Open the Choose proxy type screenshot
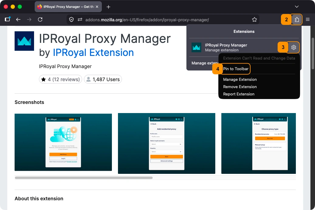This screenshot has width=315, height=210. click(x=258, y=143)
